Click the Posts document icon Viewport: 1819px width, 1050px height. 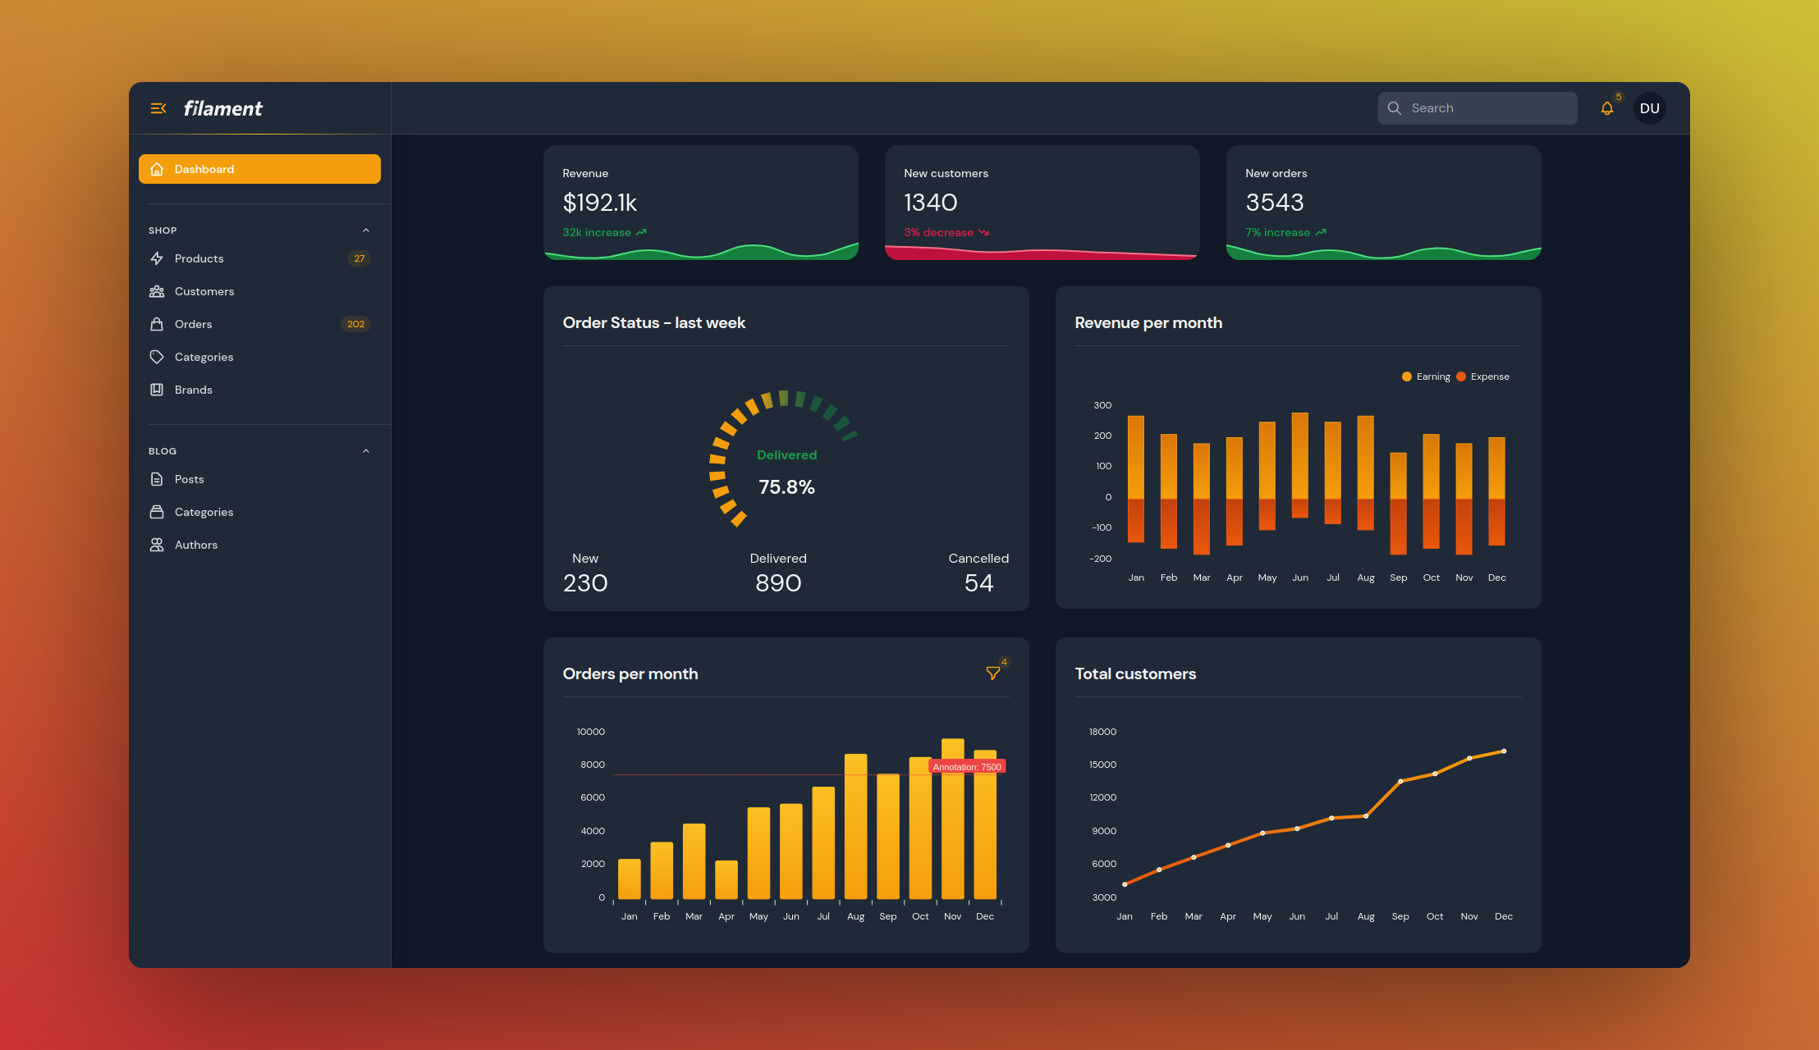click(x=157, y=479)
